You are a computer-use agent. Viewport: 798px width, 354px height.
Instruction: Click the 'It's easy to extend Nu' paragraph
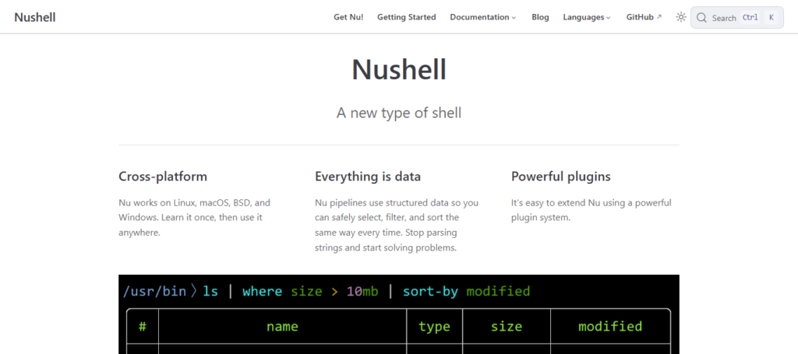coord(591,210)
